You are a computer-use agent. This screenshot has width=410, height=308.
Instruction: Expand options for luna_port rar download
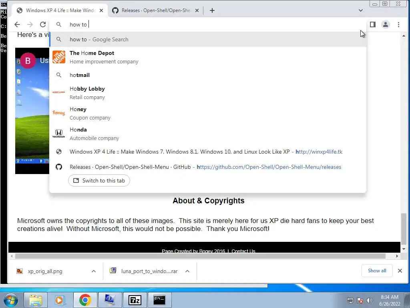pyautogui.click(x=187, y=271)
